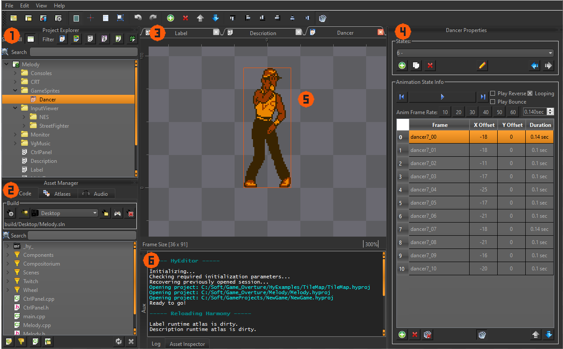Open the States dropdown showing 6
563x349 pixels.
pyautogui.click(x=474, y=52)
